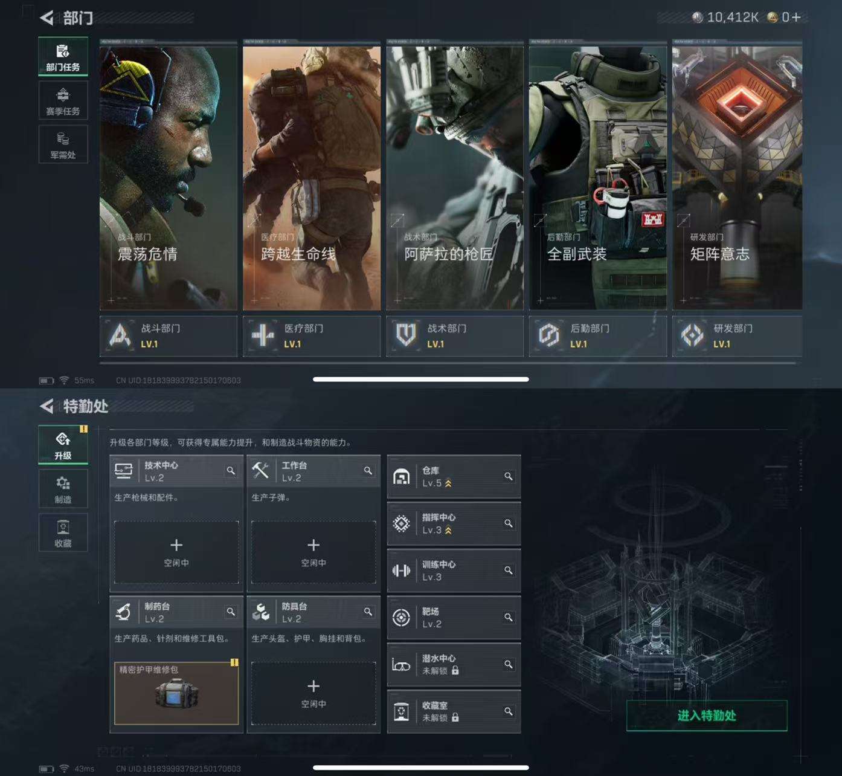Image resolution: width=842 pixels, height=776 pixels.
Task: Click the magnifier icon on 仓库 row
Action: pos(509,477)
